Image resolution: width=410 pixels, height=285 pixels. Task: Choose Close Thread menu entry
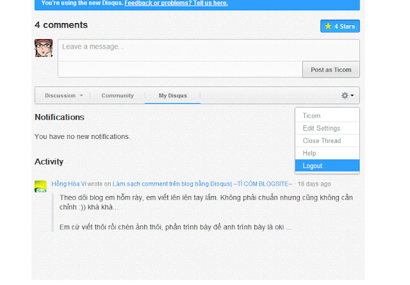tap(327, 141)
